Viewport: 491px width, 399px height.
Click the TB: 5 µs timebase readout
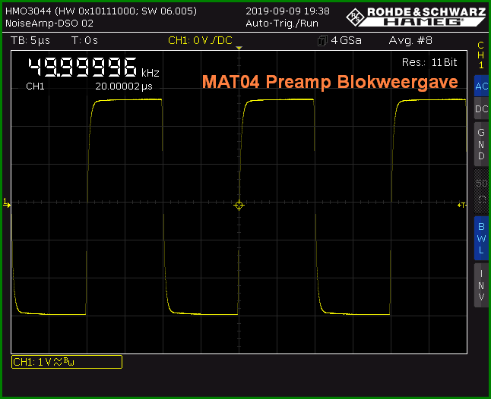click(30, 40)
